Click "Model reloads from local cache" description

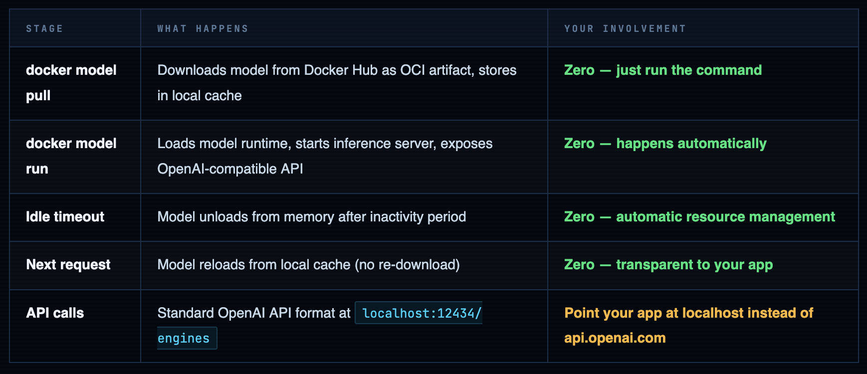(x=308, y=265)
